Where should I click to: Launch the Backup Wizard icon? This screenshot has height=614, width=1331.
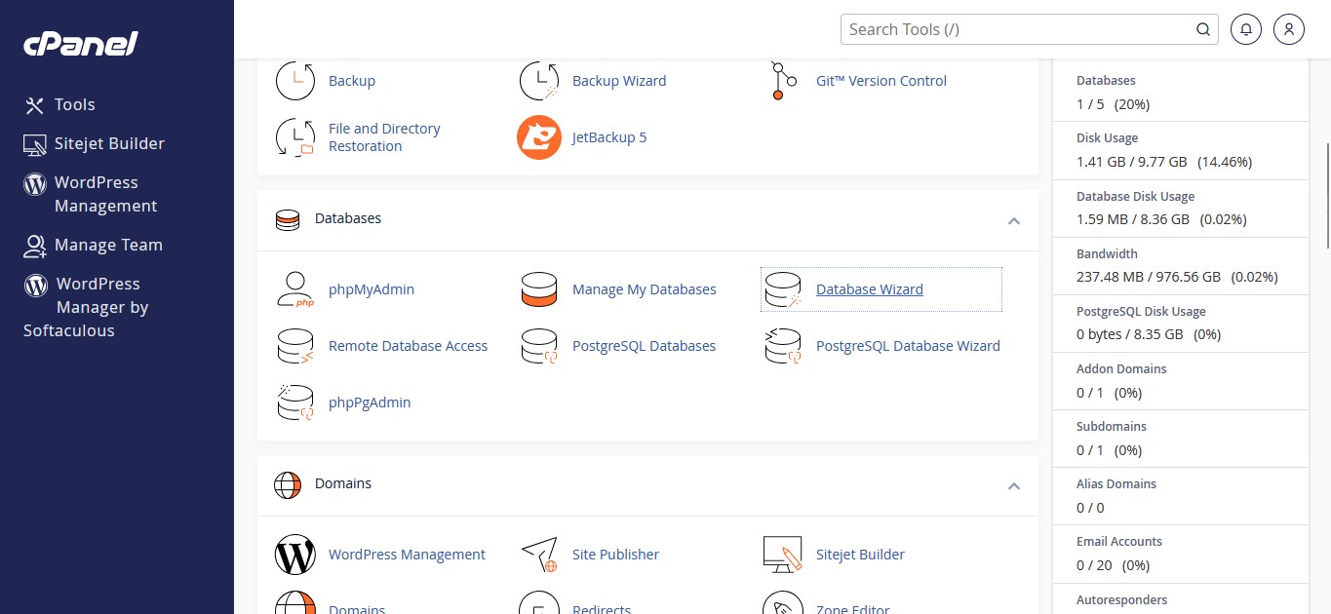539,81
